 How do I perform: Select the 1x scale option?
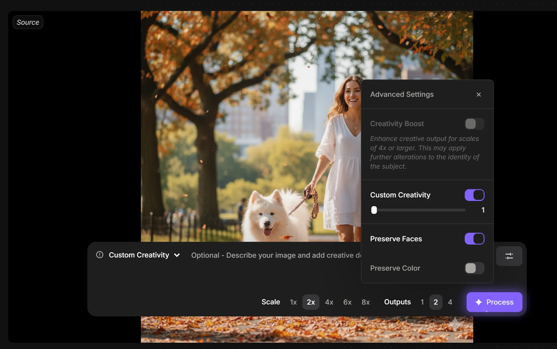point(293,302)
